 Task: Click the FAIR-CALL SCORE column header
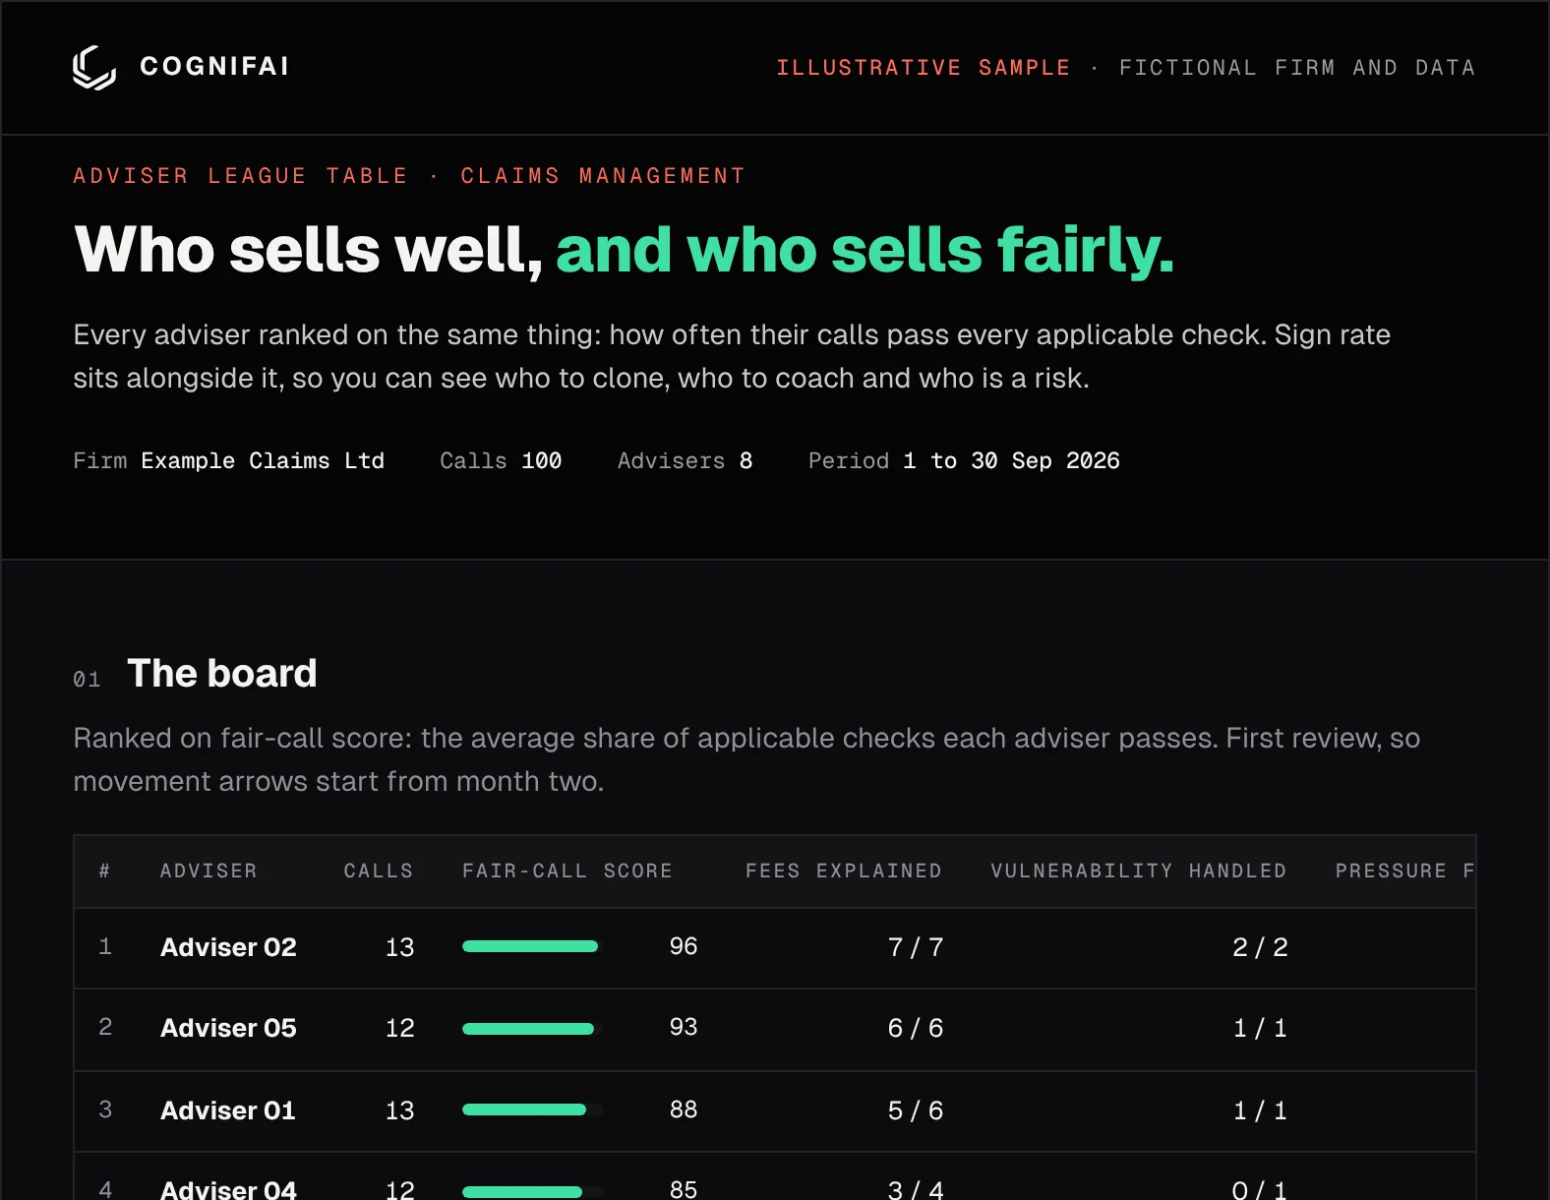[x=567, y=870]
